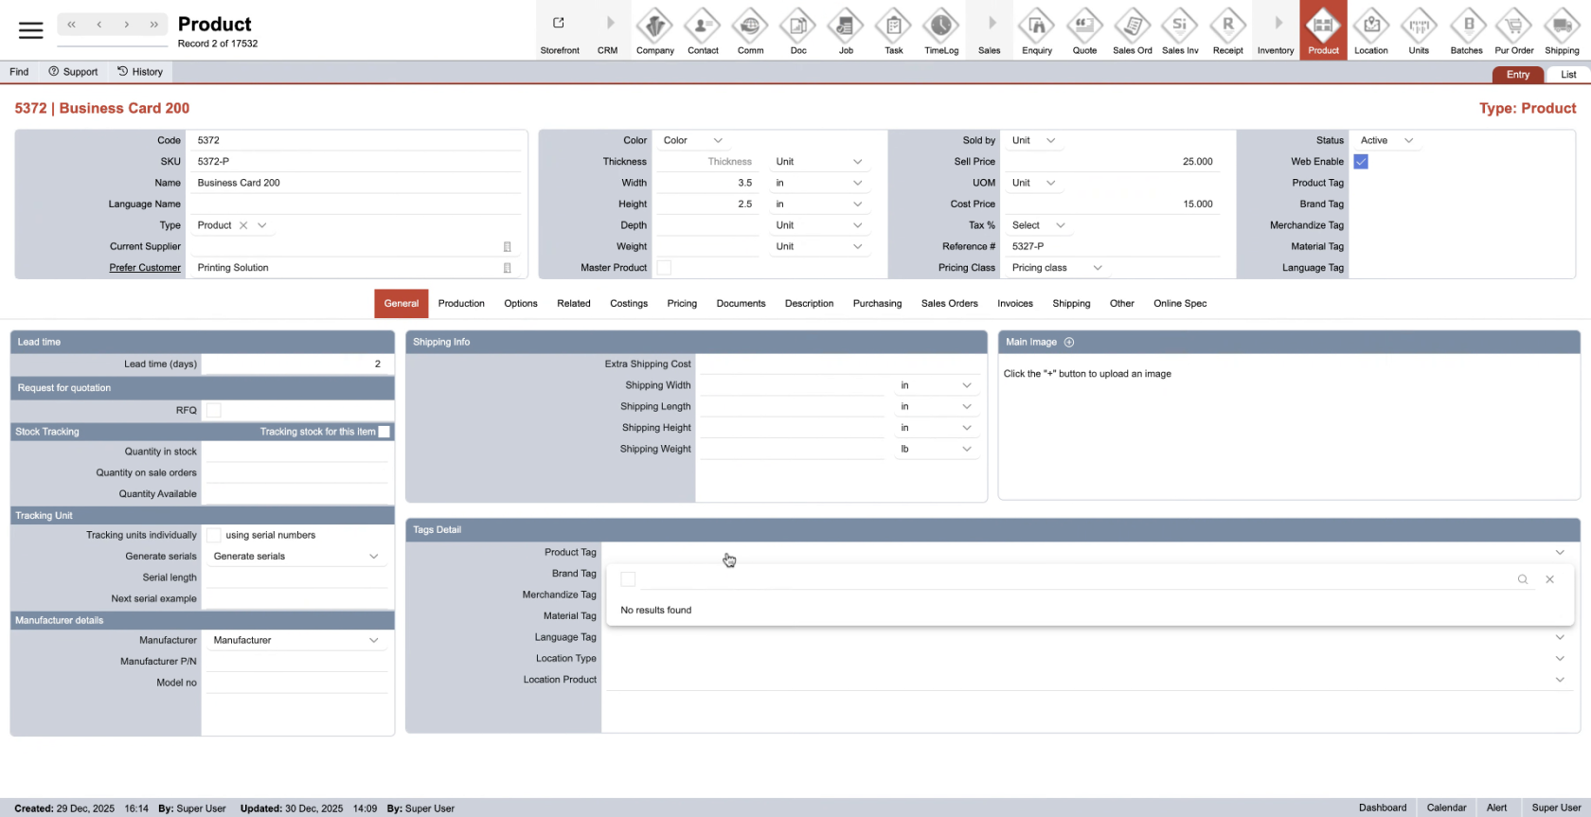Screen dimensions: 1591x817
Task: Open the Status dropdown showing Active
Action: click(x=1386, y=141)
